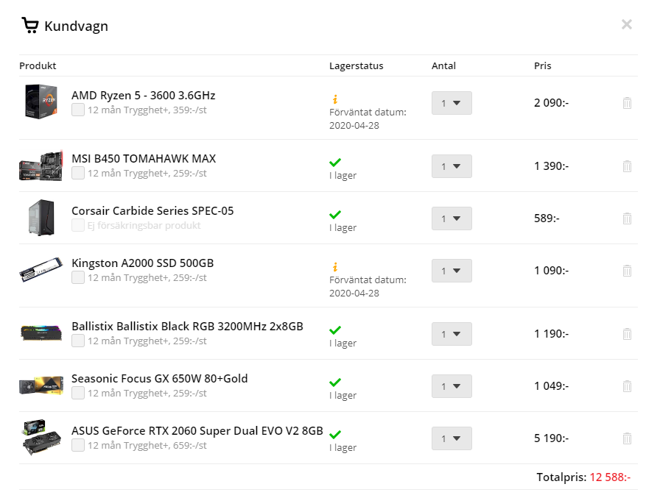The width and height of the screenshot is (660, 498).
Task: Check 659:-/st Trygghet+ for ASUS RTX 2060
Action: coord(78,445)
